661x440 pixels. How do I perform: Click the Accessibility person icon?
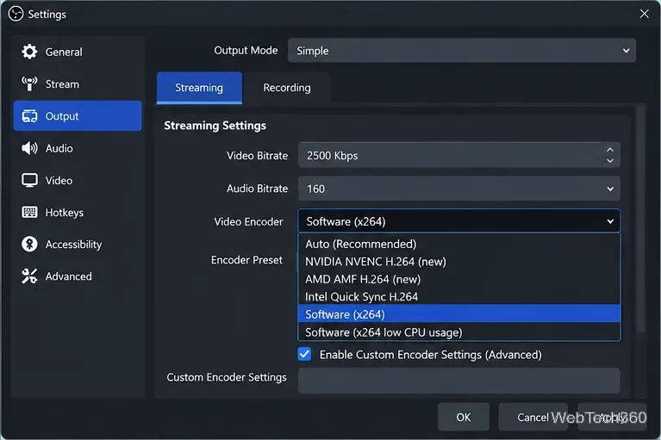(29, 245)
